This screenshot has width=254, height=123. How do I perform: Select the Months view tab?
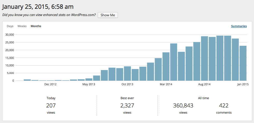click(x=36, y=26)
